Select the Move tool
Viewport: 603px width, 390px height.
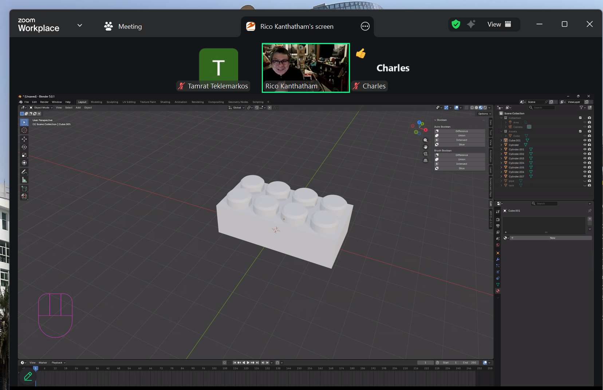coord(24,139)
